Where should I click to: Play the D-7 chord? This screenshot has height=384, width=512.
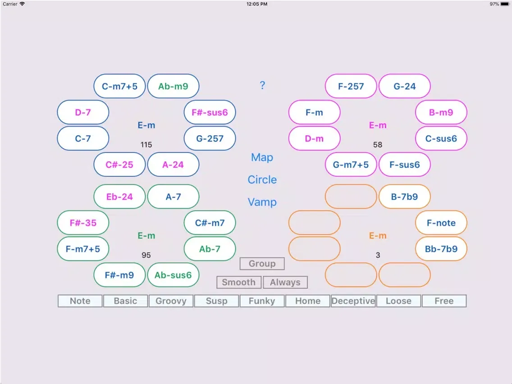tap(83, 112)
